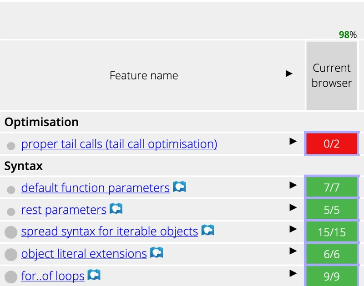Toggle large gray circle before for..of loops
The image size is (364, 286).
click(11, 276)
